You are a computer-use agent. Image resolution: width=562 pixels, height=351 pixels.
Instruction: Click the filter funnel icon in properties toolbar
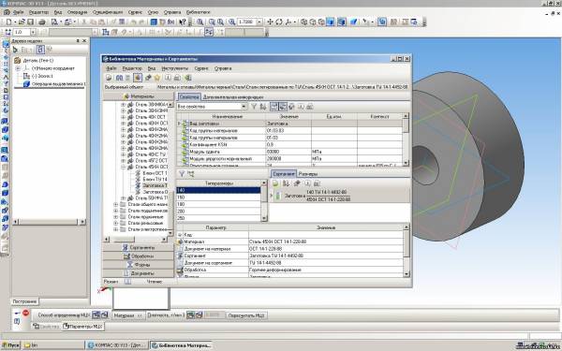(x=254, y=107)
